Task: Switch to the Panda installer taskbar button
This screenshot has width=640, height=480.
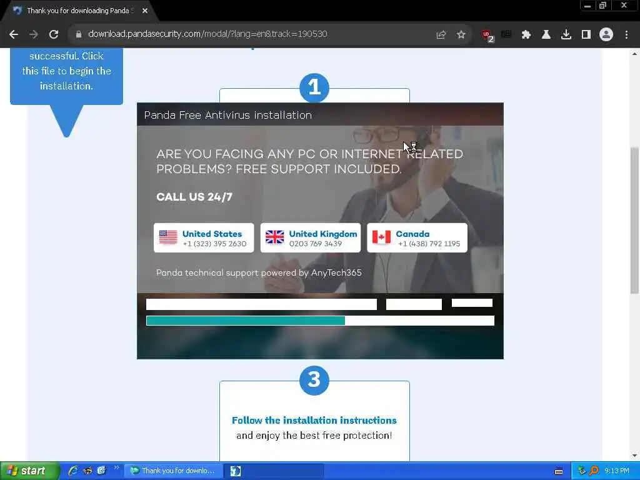Action: (274, 471)
